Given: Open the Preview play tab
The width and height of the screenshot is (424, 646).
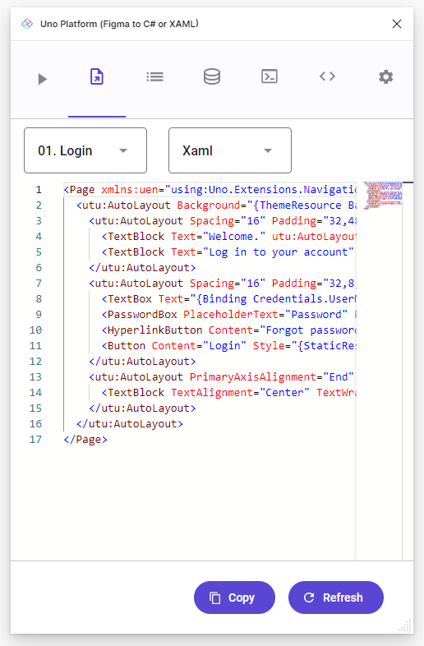Looking at the screenshot, I should point(42,79).
